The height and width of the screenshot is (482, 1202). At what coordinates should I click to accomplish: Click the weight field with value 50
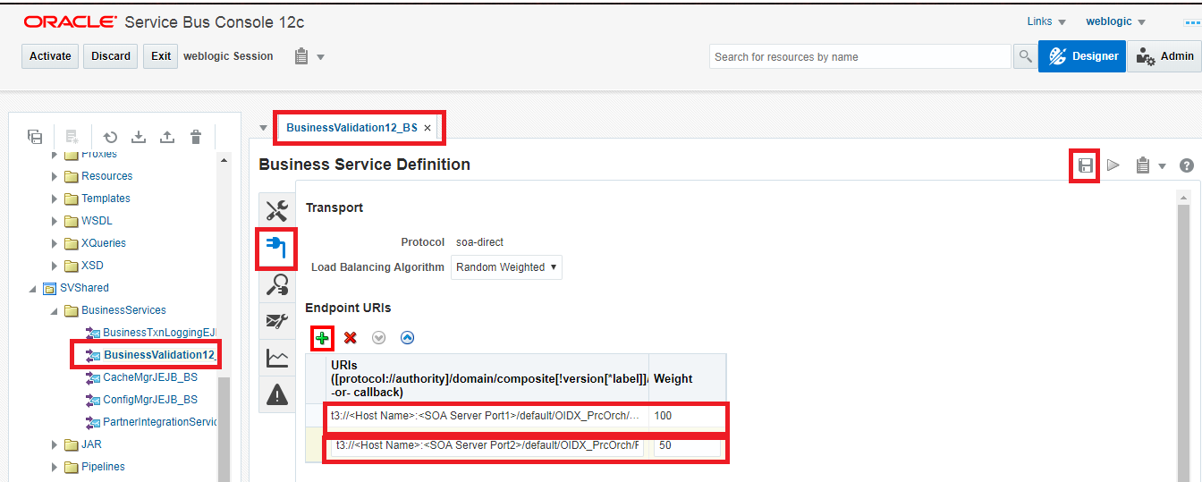(x=687, y=445)
